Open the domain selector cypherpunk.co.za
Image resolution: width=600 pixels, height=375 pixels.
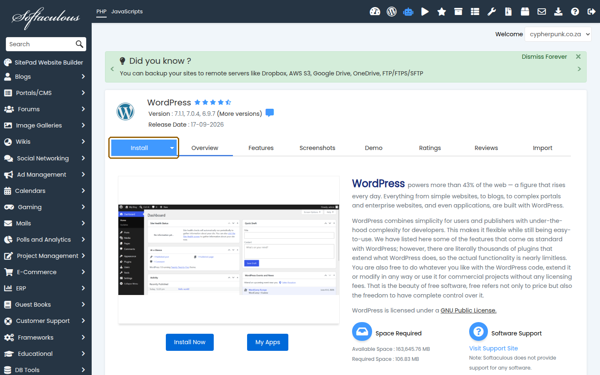point(558,34)
